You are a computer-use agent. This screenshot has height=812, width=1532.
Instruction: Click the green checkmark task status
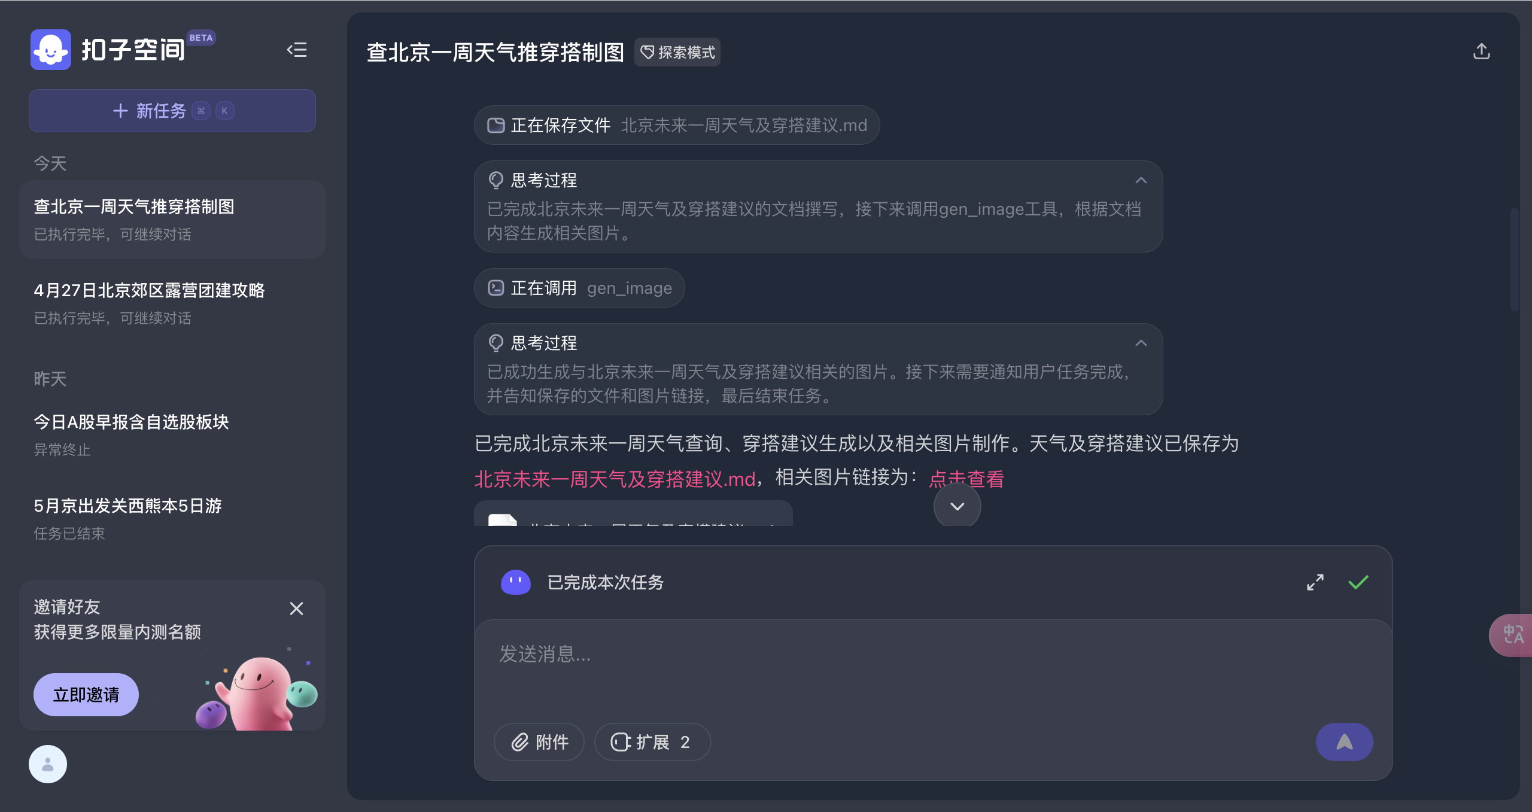pyautogui.click(x=1358, y=582)
